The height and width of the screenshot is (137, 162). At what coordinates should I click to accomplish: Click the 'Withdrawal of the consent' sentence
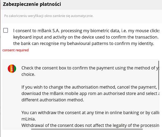[90, 125]
